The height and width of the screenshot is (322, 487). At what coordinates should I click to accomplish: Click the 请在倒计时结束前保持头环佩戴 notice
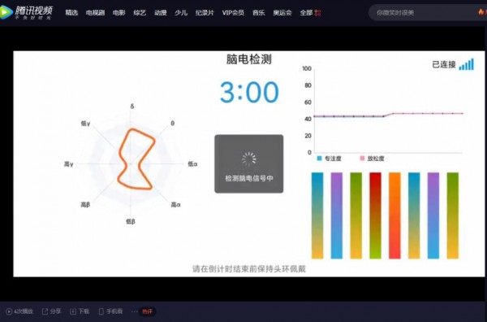(249, 269)
